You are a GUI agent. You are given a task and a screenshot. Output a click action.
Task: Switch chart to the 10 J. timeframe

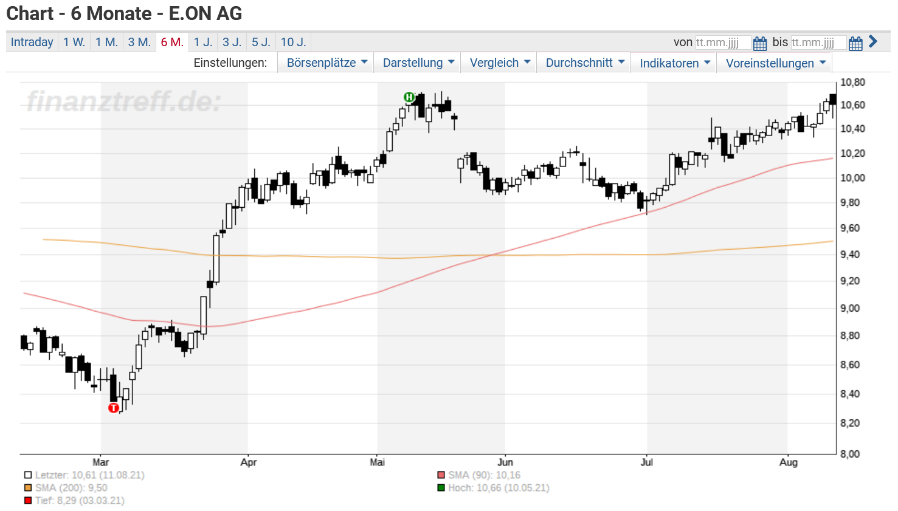pos(293,42)
